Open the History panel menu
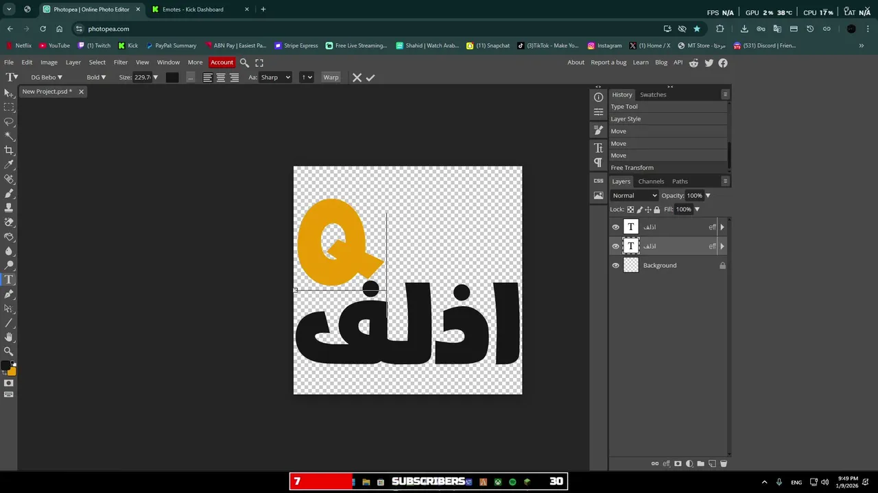Viewport: 878px width, 493px height. coord(725,94)
